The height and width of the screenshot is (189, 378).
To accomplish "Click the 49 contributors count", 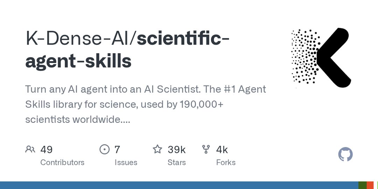I will pos(46,149).
